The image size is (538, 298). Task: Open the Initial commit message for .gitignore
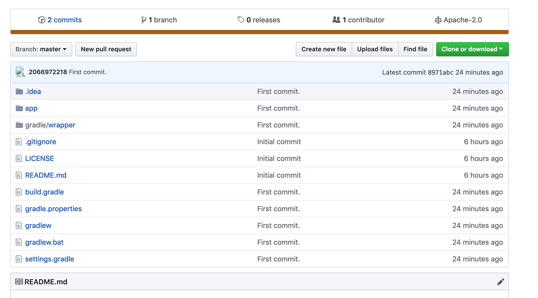(x=279, y=142)
